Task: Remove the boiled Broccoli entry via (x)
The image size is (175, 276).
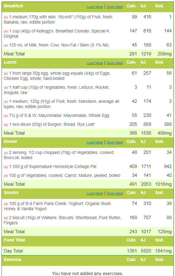Action: tap(6, 153)
